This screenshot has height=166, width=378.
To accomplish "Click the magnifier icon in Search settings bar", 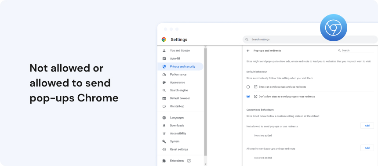I will point(247,40).
